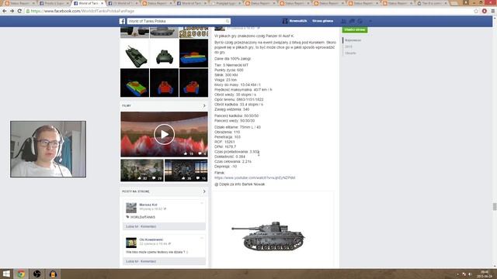
Task: Select 2015 in the timeline navigation
Action: click(x=349, y=46)
